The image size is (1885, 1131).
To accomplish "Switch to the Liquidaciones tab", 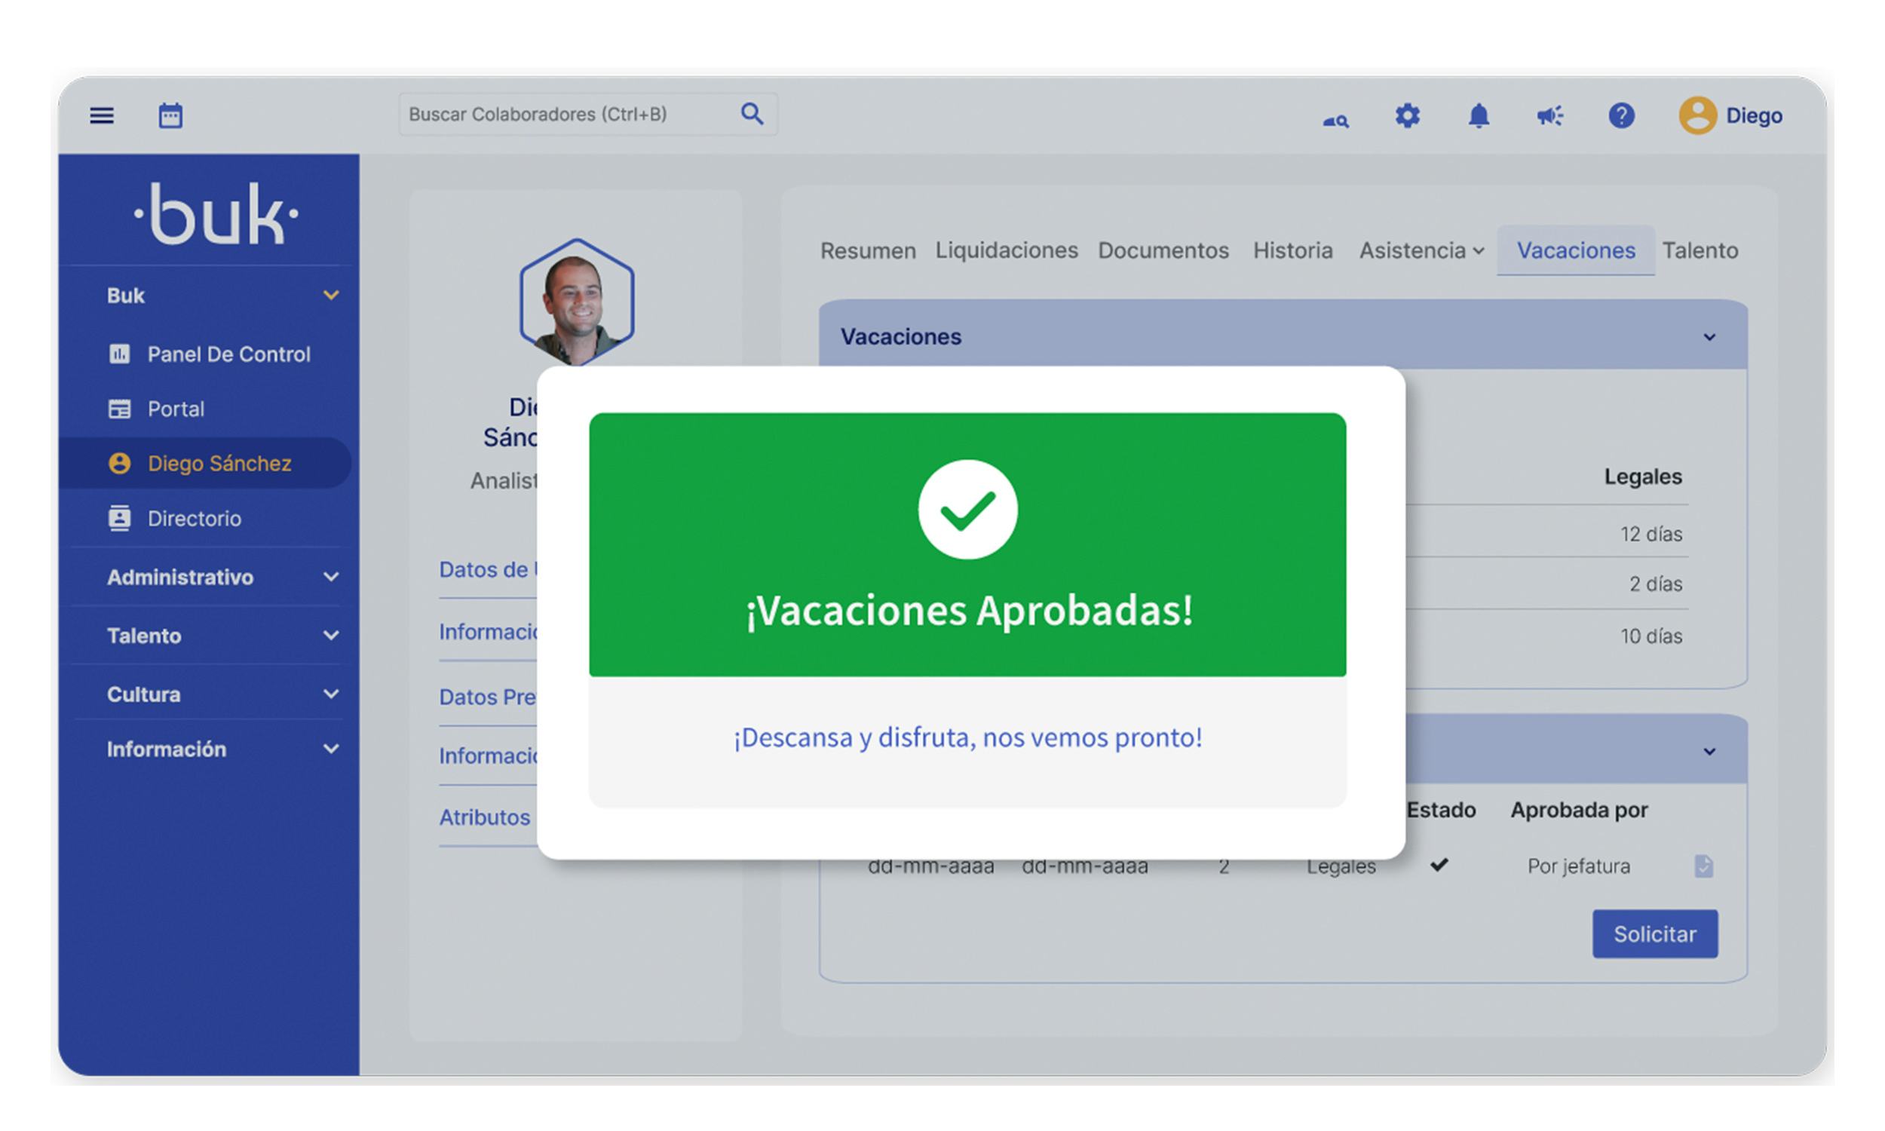I will pos(1006,250).
